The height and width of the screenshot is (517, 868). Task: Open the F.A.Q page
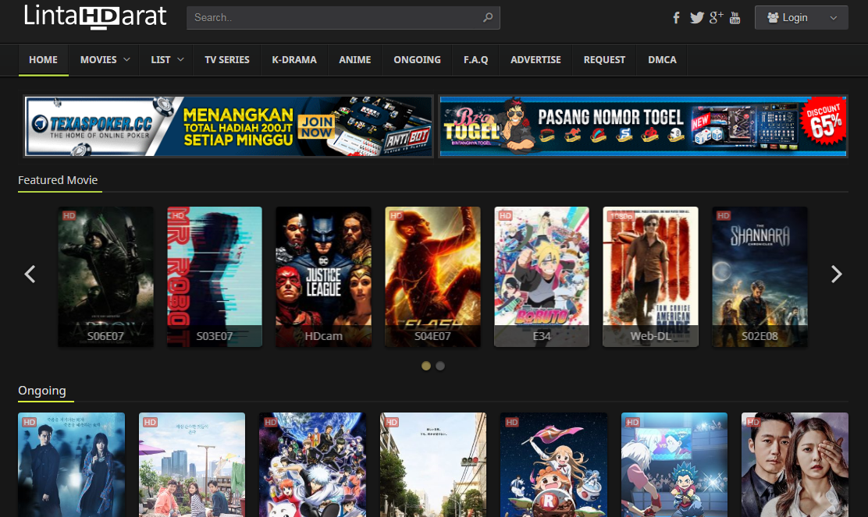[475, 59]
